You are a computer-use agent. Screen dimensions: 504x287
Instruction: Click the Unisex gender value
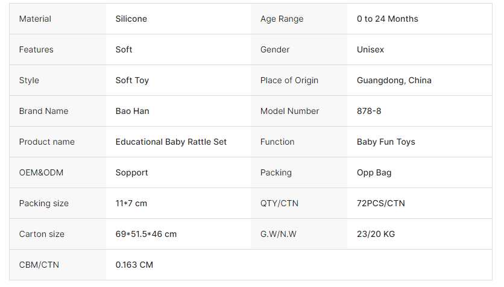coord(370,49)
